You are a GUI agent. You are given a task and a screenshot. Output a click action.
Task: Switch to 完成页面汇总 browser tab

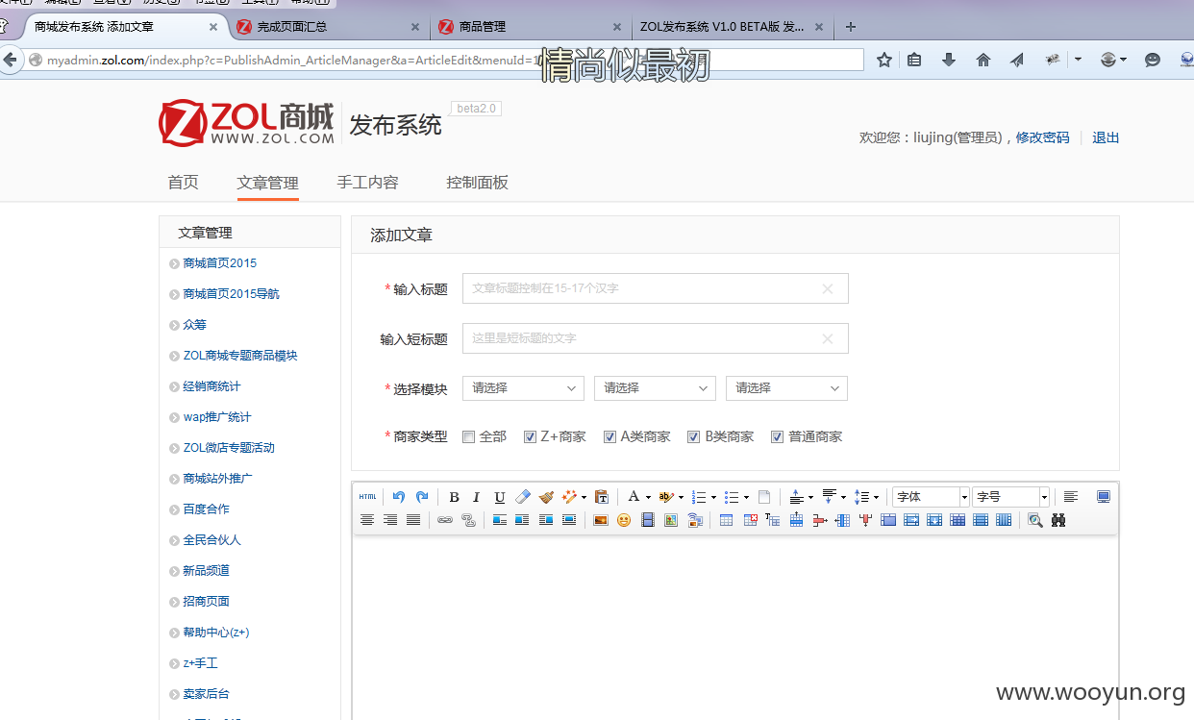pyautogui.click(x=330, y=27)
